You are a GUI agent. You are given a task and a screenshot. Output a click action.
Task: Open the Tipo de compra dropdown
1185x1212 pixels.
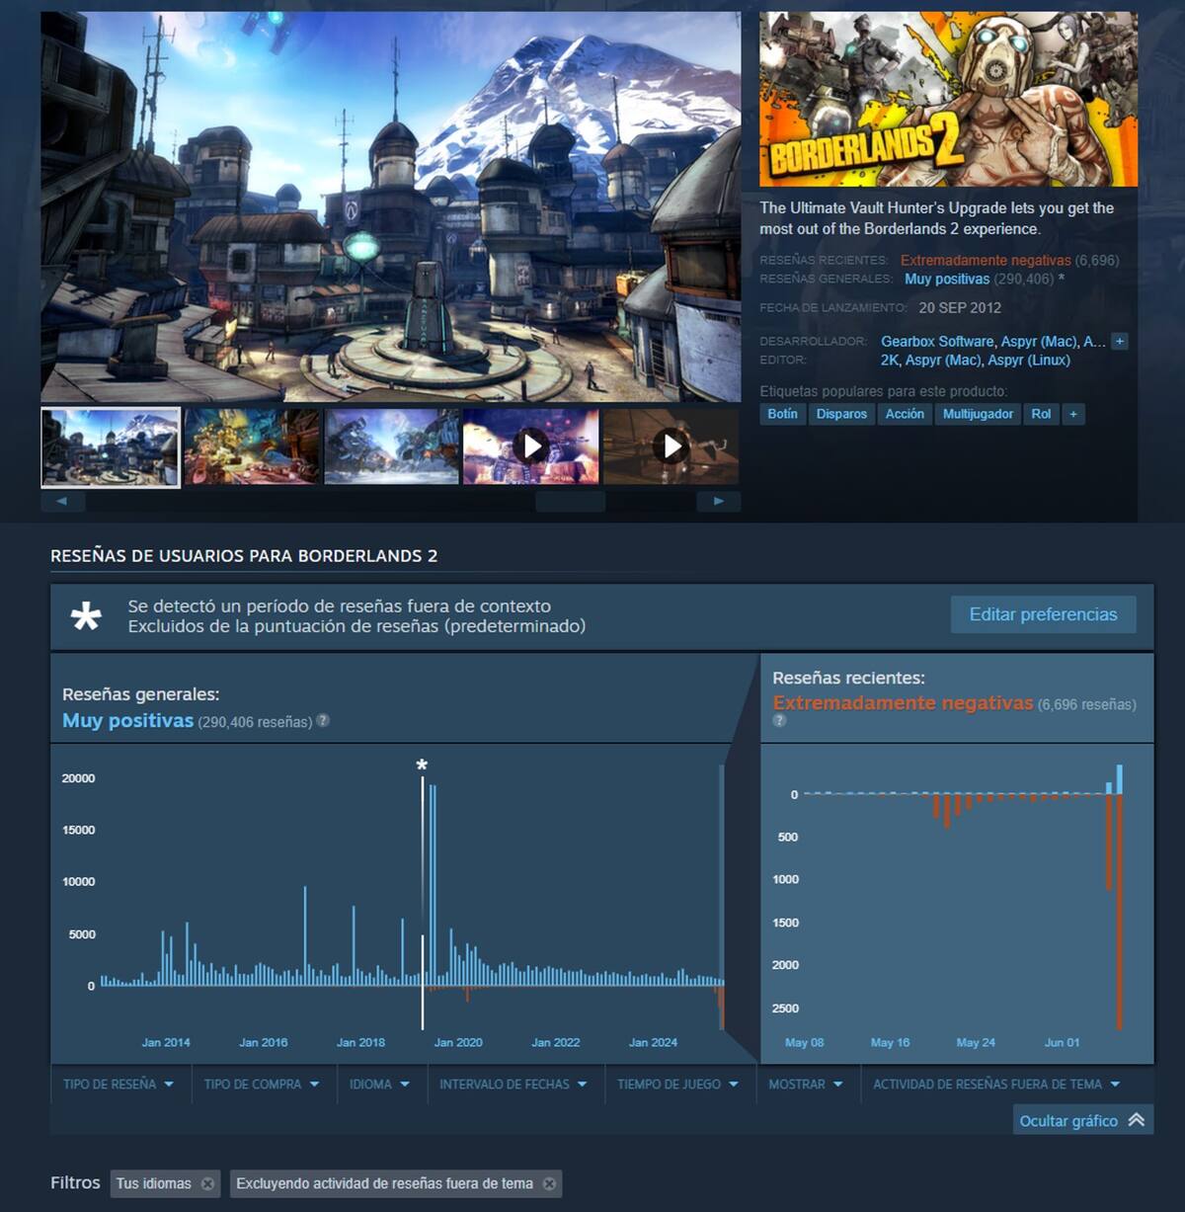(262, 1085)
